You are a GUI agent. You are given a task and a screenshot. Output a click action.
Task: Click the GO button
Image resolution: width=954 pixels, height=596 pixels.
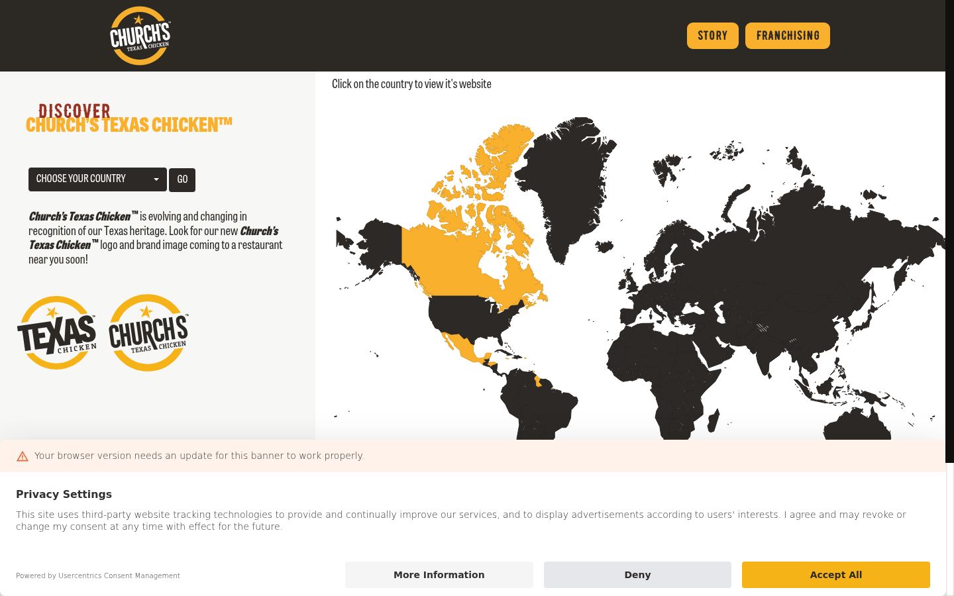[x=182, y=180]
